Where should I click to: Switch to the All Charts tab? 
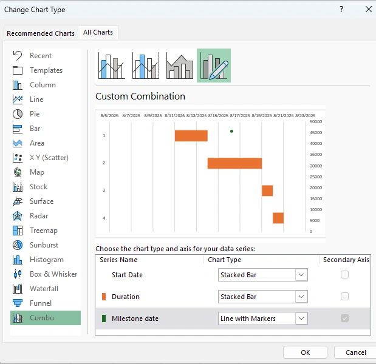(x=98, y=33)
